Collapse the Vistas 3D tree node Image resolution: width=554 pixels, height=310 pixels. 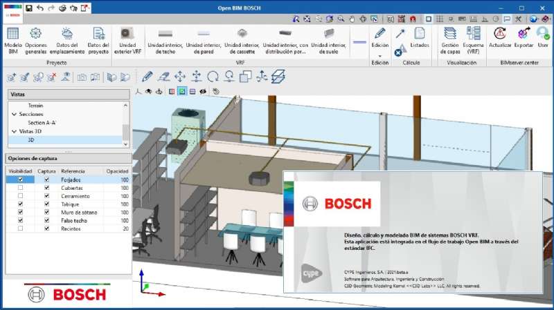(14, 131)
